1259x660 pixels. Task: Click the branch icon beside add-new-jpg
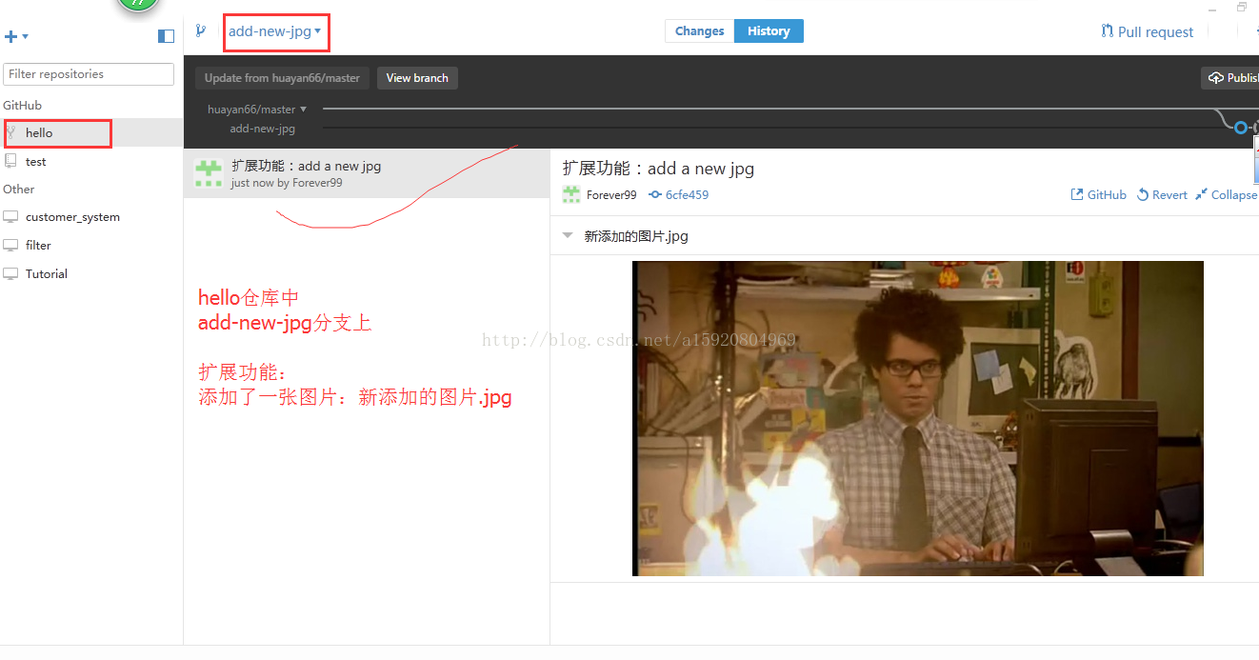coord(201,30)
